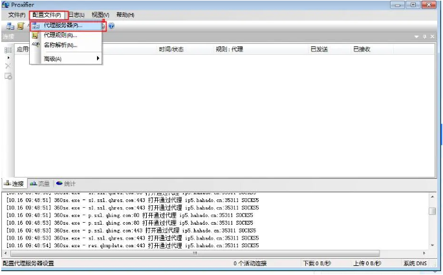Select log line 09:48:53 p.ssl.qhimg.com:443
This screenshot has width=443, height=275.
click(x=131, y=230)
